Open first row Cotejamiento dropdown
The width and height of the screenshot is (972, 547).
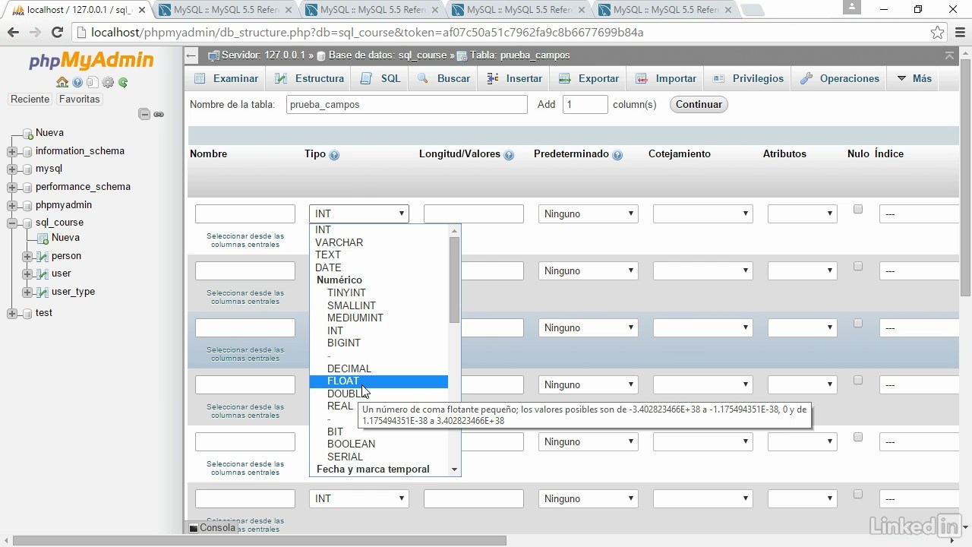pos(703,213)
